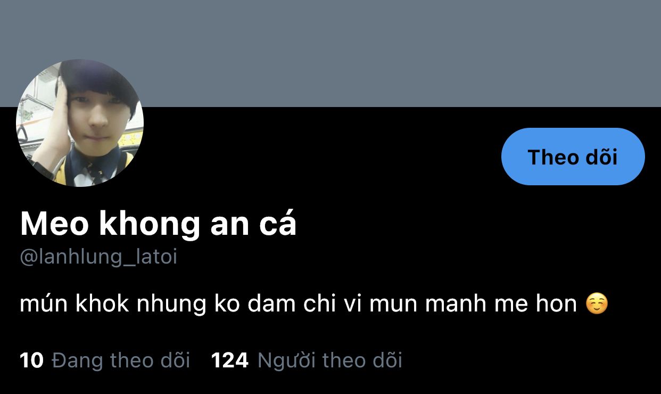Select display name Meo khong an cá
This screenshot has height=394, width=661.
pyautogui.click(x=158, y=225)
